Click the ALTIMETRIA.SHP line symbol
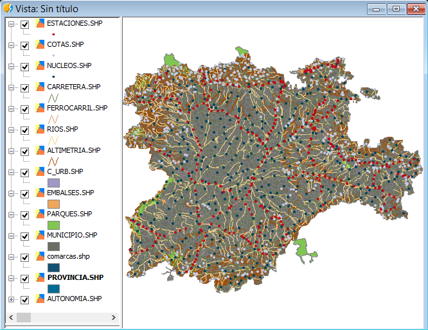Screen dimensions: 428x330 [53, 161]
